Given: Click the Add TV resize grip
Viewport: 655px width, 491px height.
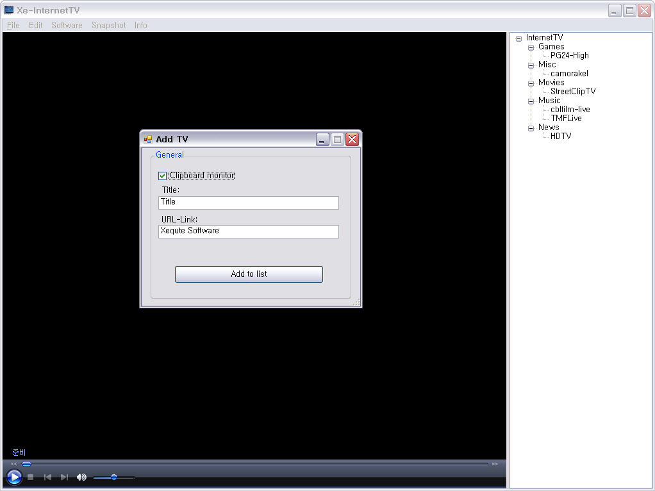Looking at the screenshot, I should pos(356,303).
